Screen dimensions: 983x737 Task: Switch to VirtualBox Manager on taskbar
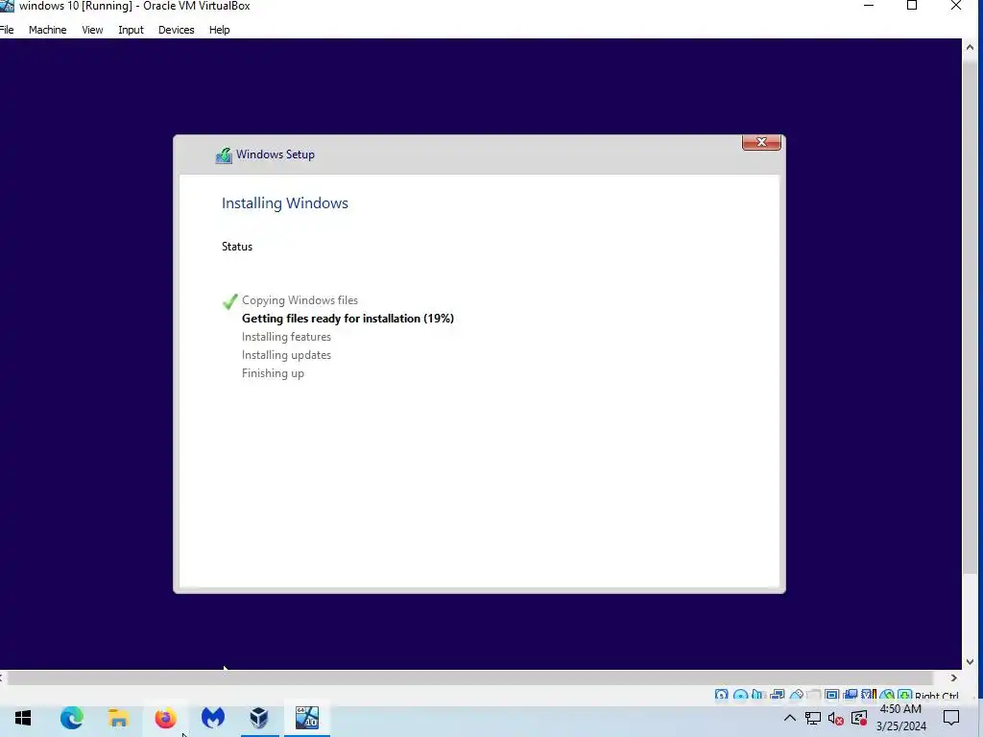click(x=259, y=718)
